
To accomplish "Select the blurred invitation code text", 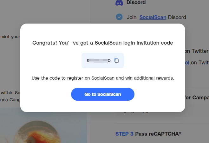I will [99, 61].
